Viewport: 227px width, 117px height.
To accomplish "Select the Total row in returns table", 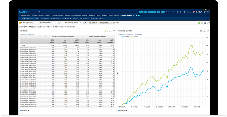I will tap(67, 45).
